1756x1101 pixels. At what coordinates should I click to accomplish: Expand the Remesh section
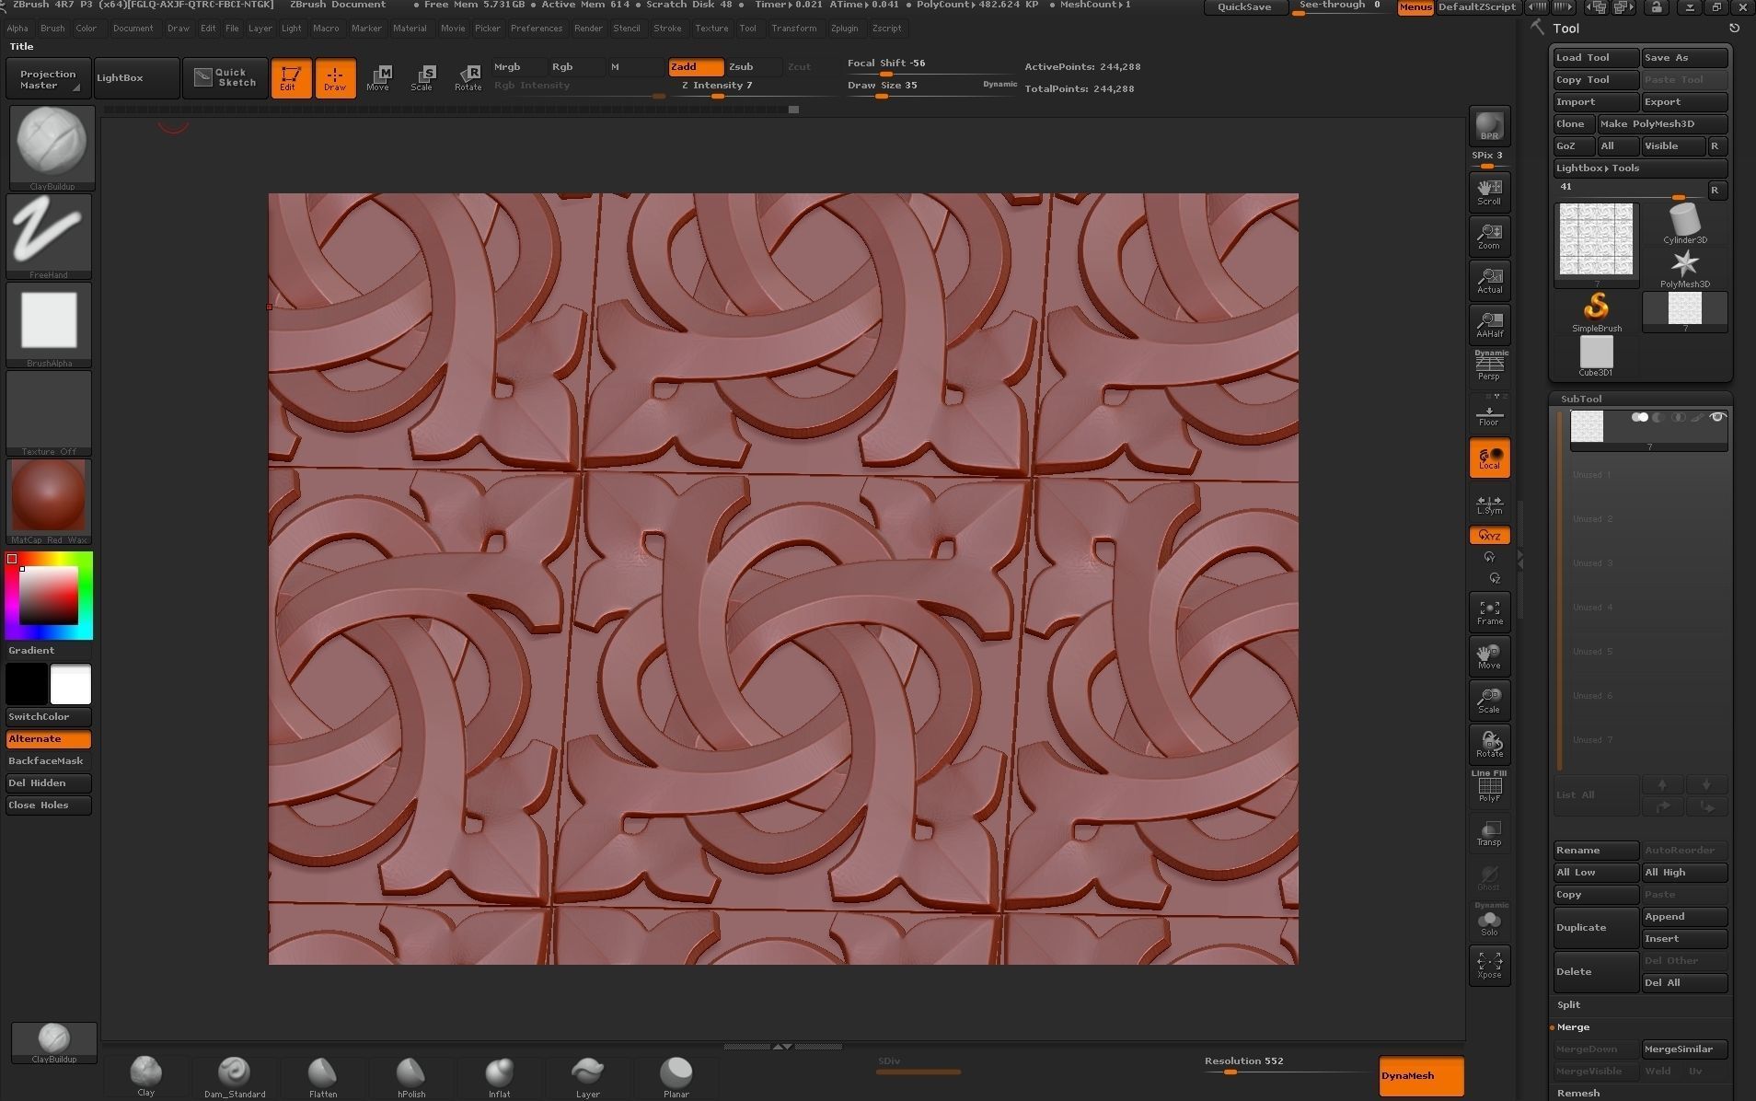(x=1578, y=1093)
